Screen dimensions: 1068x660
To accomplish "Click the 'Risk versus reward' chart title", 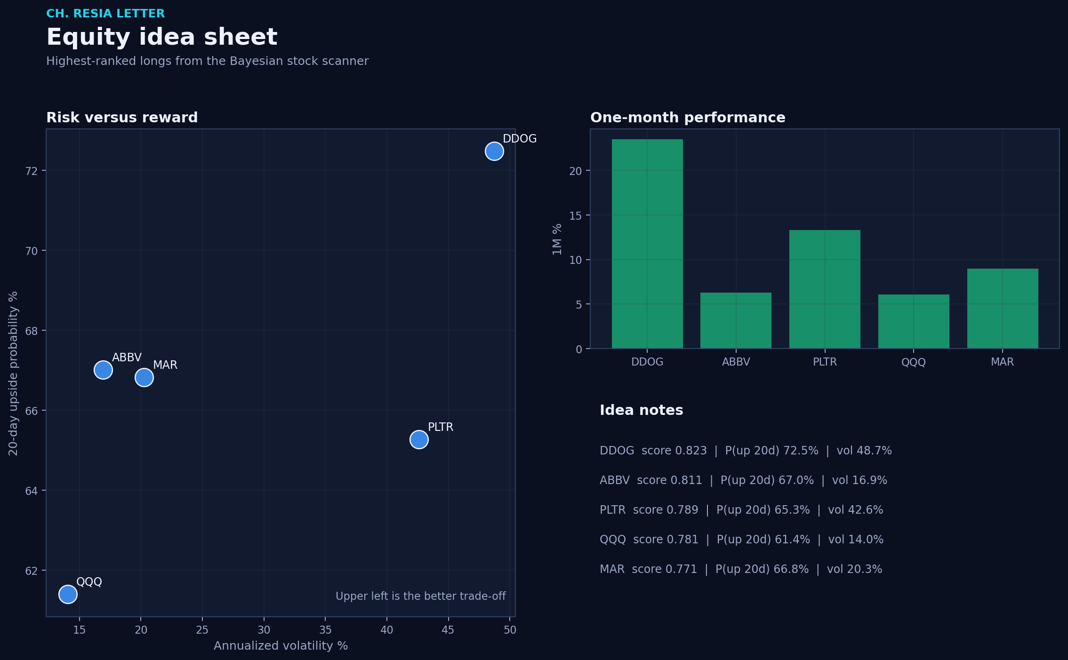I will (122, 118).
